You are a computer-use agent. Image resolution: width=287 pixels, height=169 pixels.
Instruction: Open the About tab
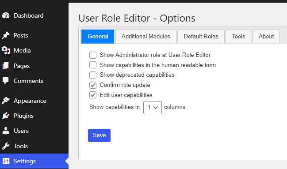[266, 36]
